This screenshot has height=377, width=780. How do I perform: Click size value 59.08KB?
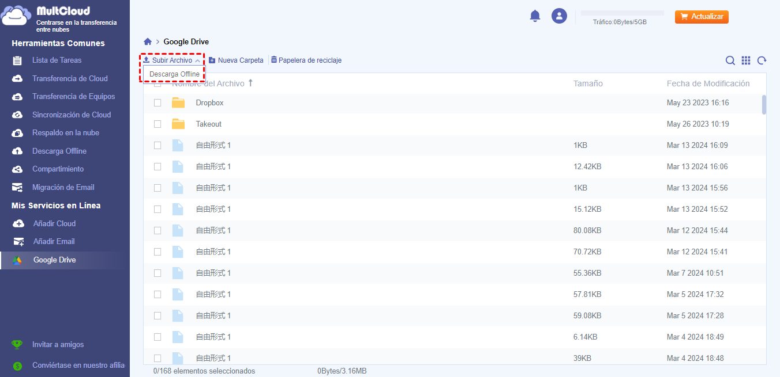coord(587,315)
